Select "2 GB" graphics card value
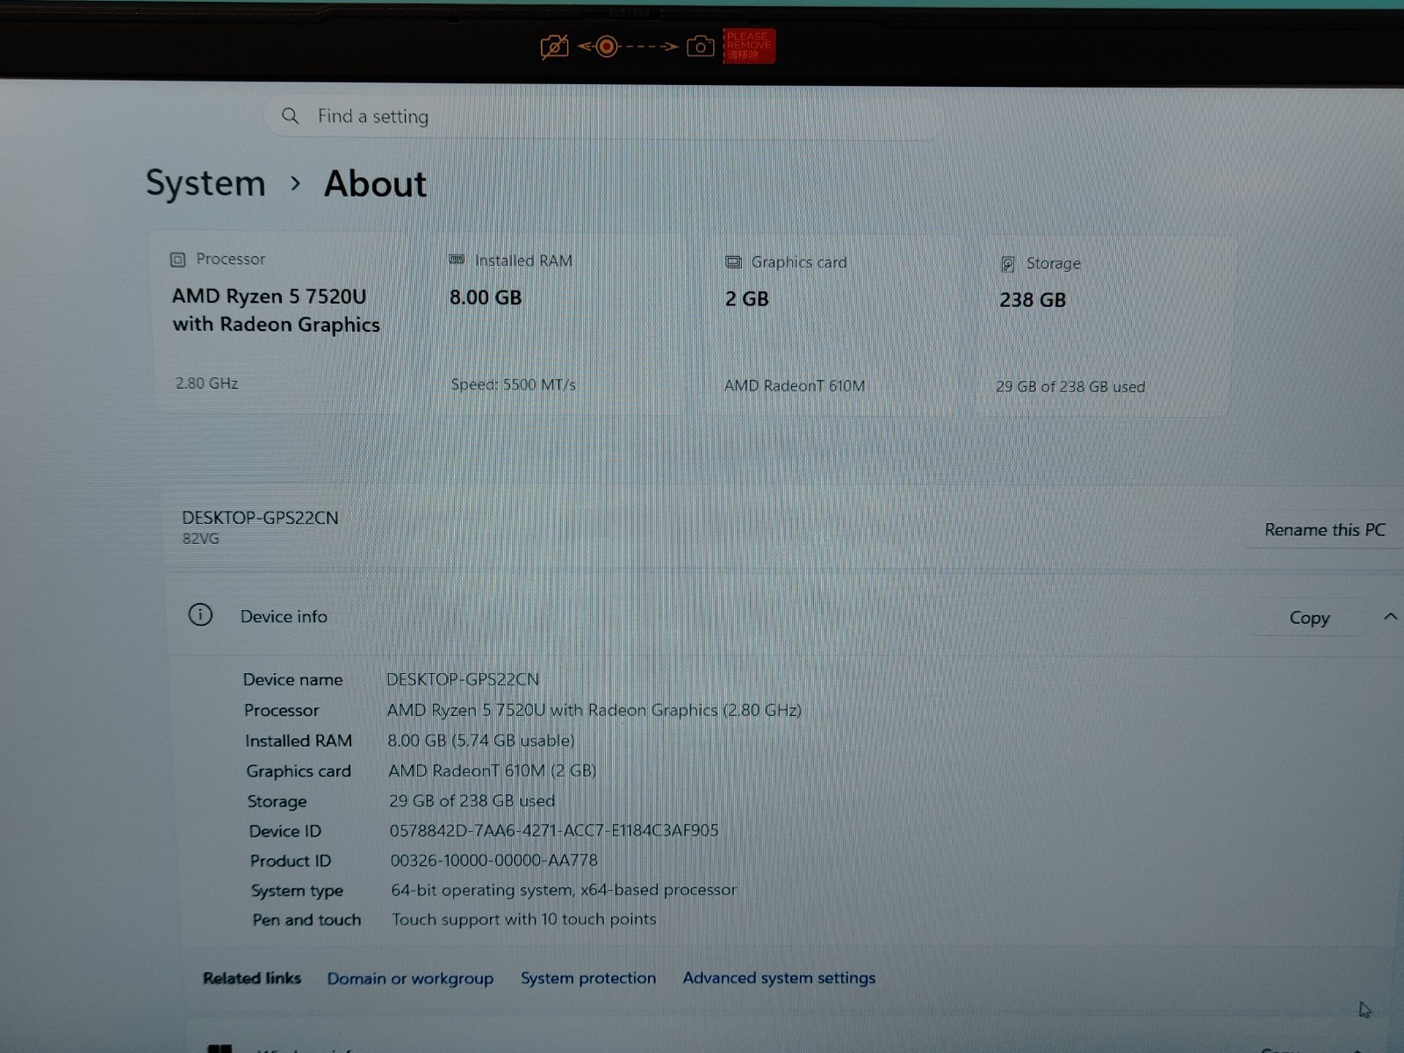The width and height of the screenshot is (1404, 1053). 746,299
